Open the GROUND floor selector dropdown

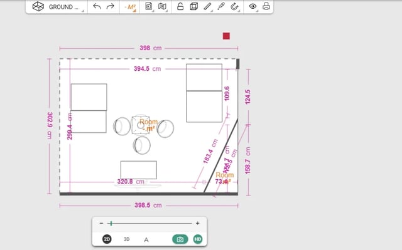point(63,7)
